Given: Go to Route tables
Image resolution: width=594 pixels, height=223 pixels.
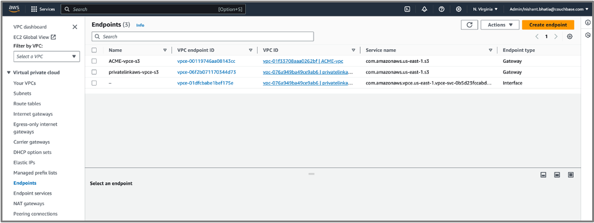Looking at the screenshot, I should pos(27,103).
